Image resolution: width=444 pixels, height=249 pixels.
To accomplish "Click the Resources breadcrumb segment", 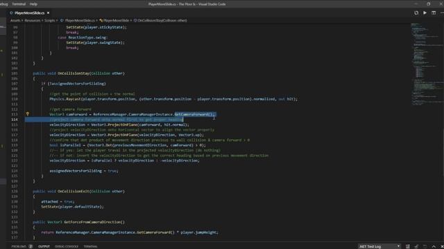I will [x=33, y=20].
